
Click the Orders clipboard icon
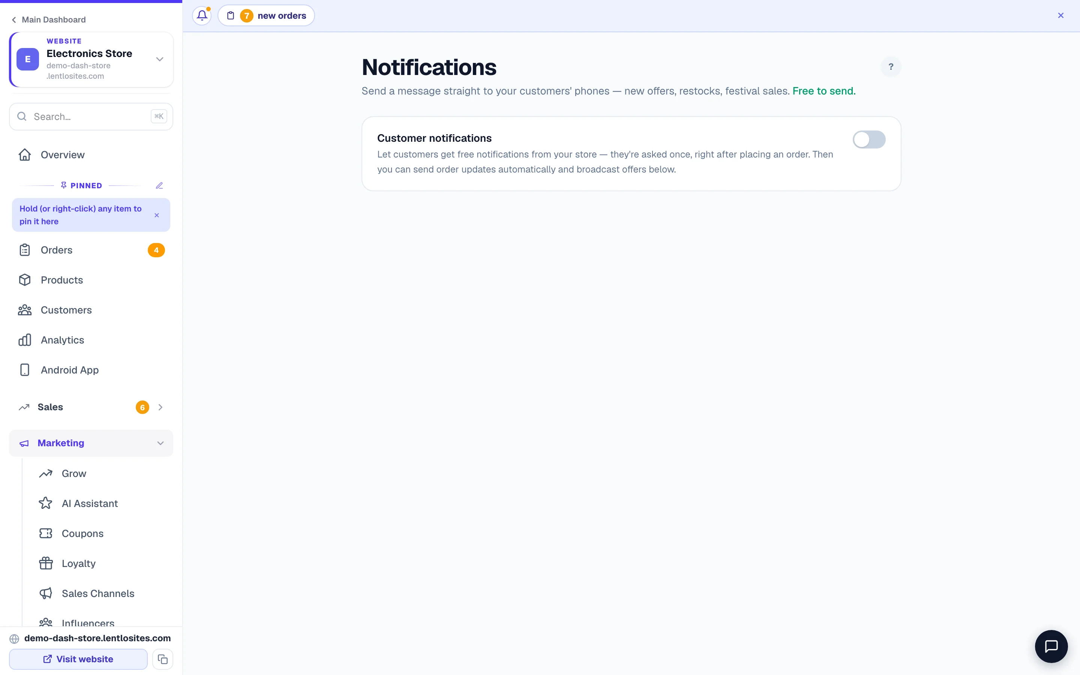(x=24, y=250)
